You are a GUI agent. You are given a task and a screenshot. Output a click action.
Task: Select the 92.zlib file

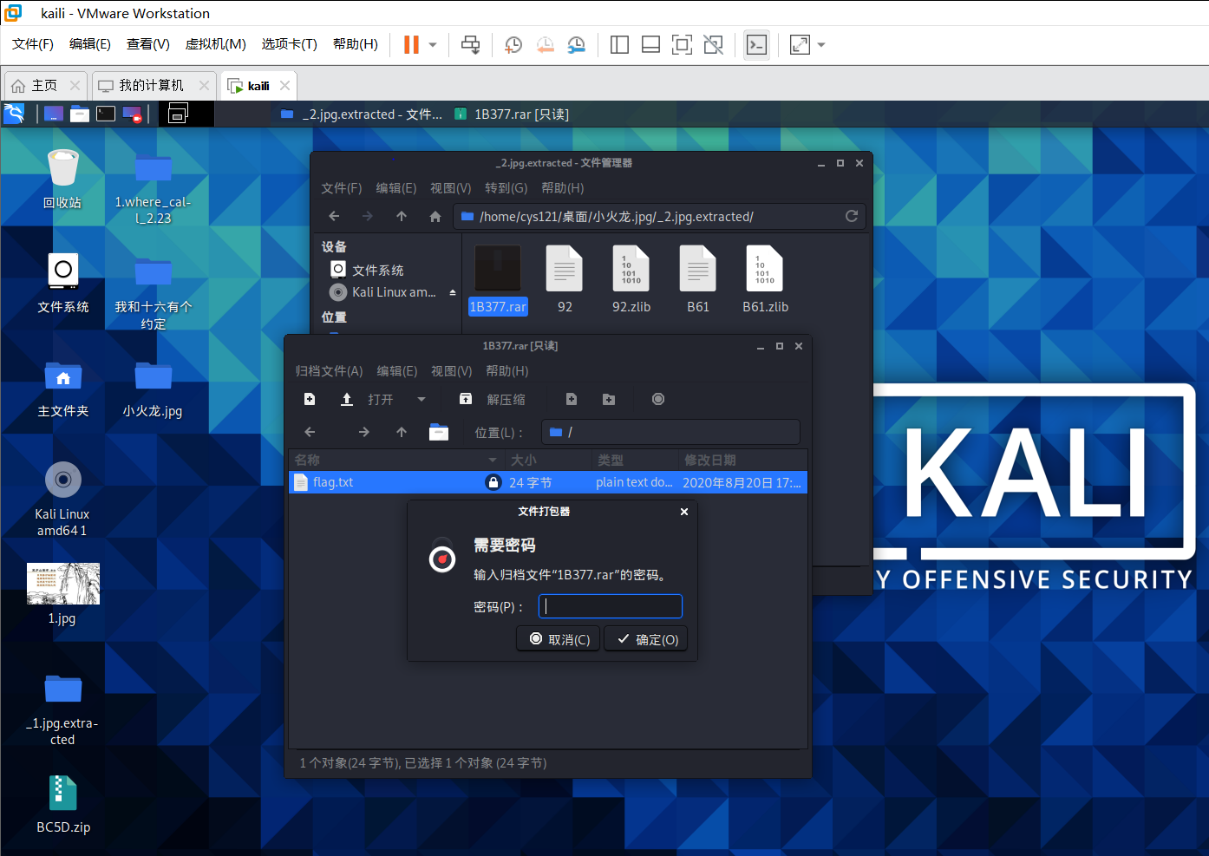tap(631, 279)
